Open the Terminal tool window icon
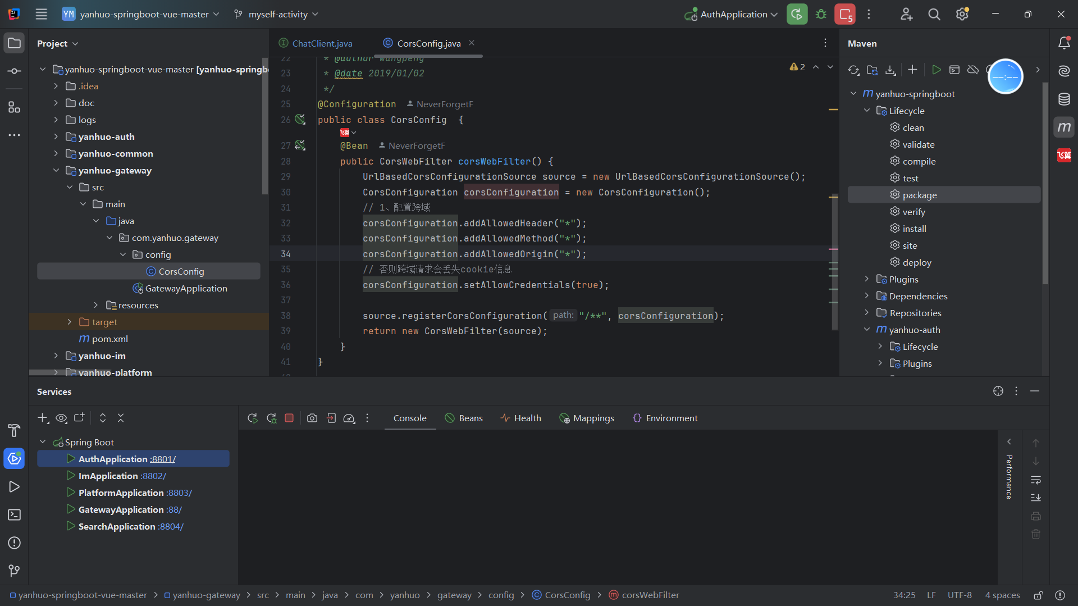Viewport: 1078px width, 606px height. pos(14,515)
